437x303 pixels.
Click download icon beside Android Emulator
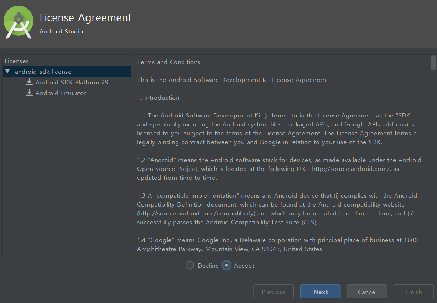click(29, 93)
